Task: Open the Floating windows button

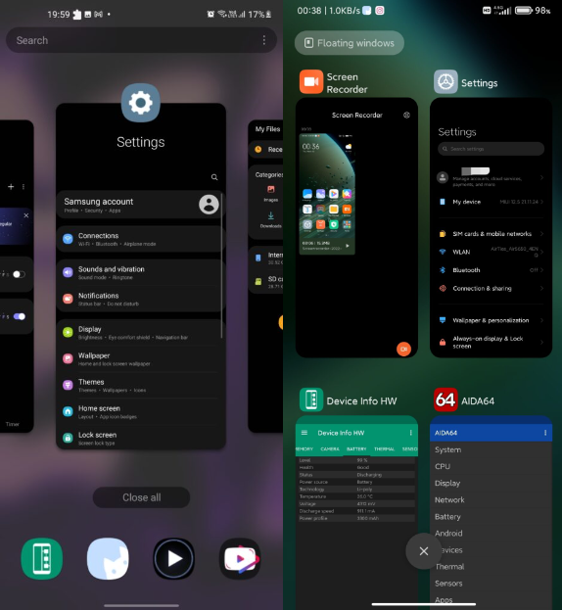Action: click(x=350, y=43)
